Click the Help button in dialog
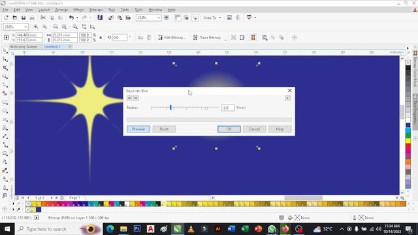 pyautogui.click(x=280, y=129)
